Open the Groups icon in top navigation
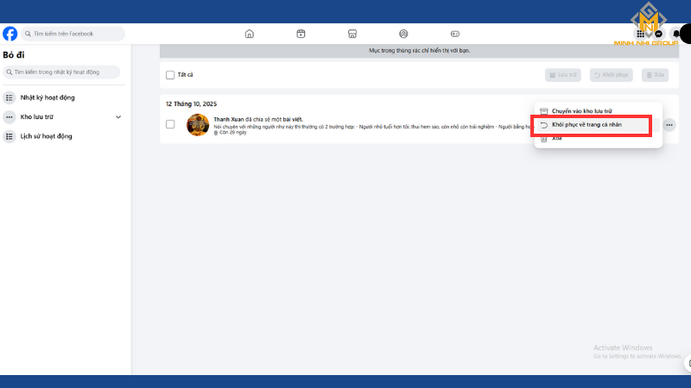This screenshot has height=388, width=691. tap(403, 34)
